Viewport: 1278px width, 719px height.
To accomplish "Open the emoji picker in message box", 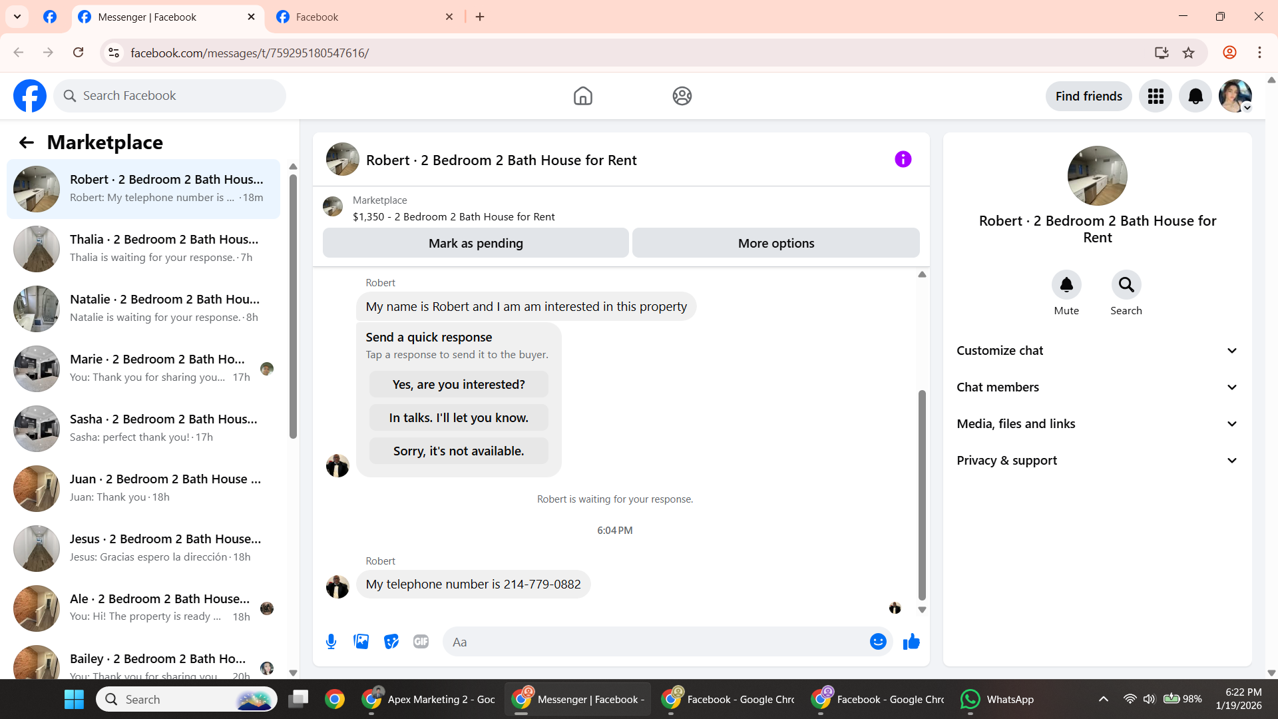I will 878,642.
